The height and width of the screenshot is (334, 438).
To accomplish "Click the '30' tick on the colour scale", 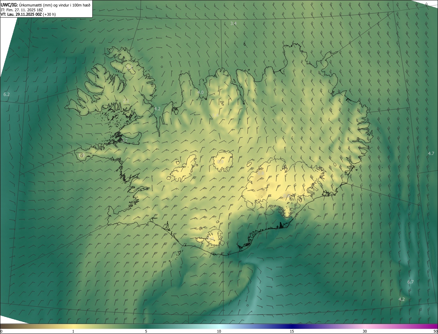I will click(365, 331).
